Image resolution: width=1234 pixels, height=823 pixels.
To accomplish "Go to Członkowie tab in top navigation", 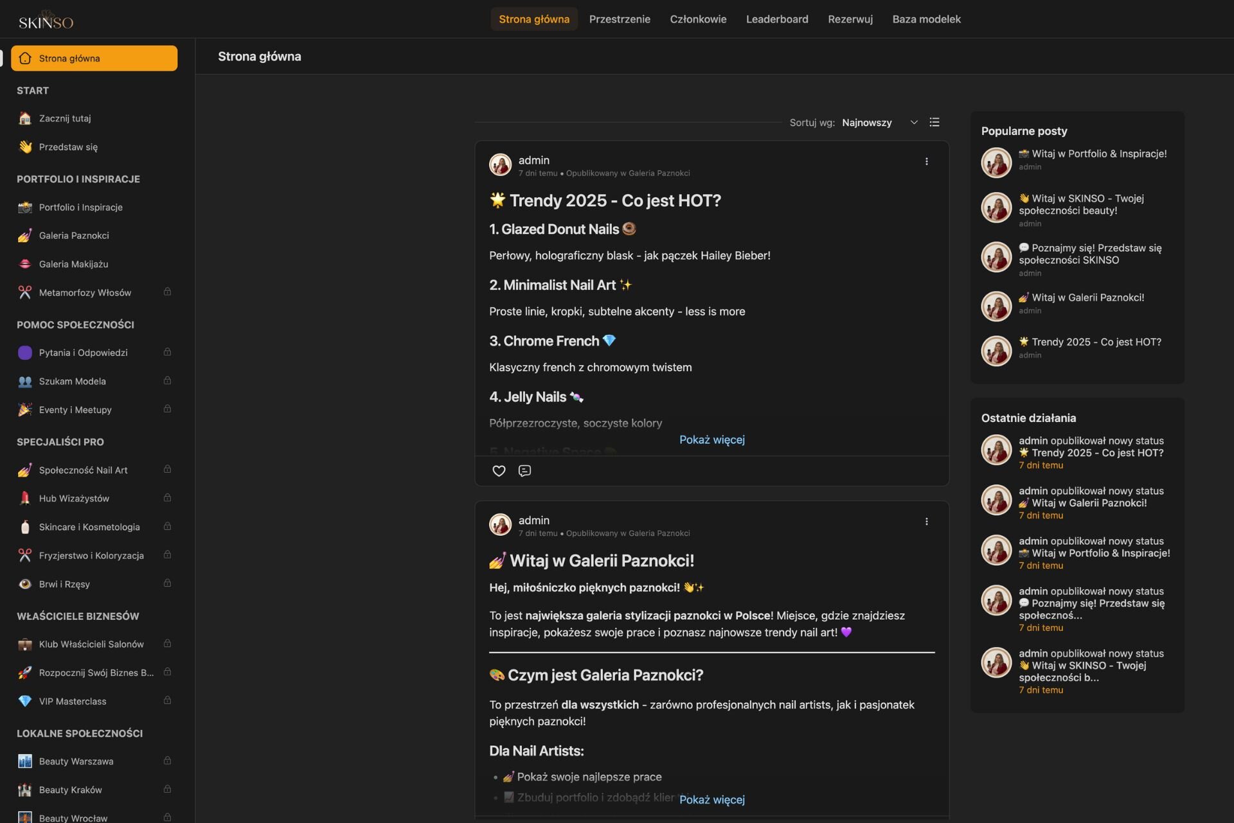I will coord(698,19).
